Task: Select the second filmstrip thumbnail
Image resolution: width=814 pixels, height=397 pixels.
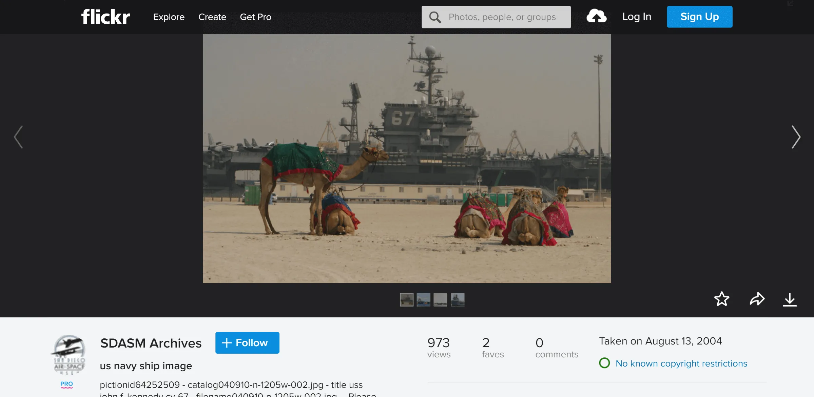Action: [423, 299]
